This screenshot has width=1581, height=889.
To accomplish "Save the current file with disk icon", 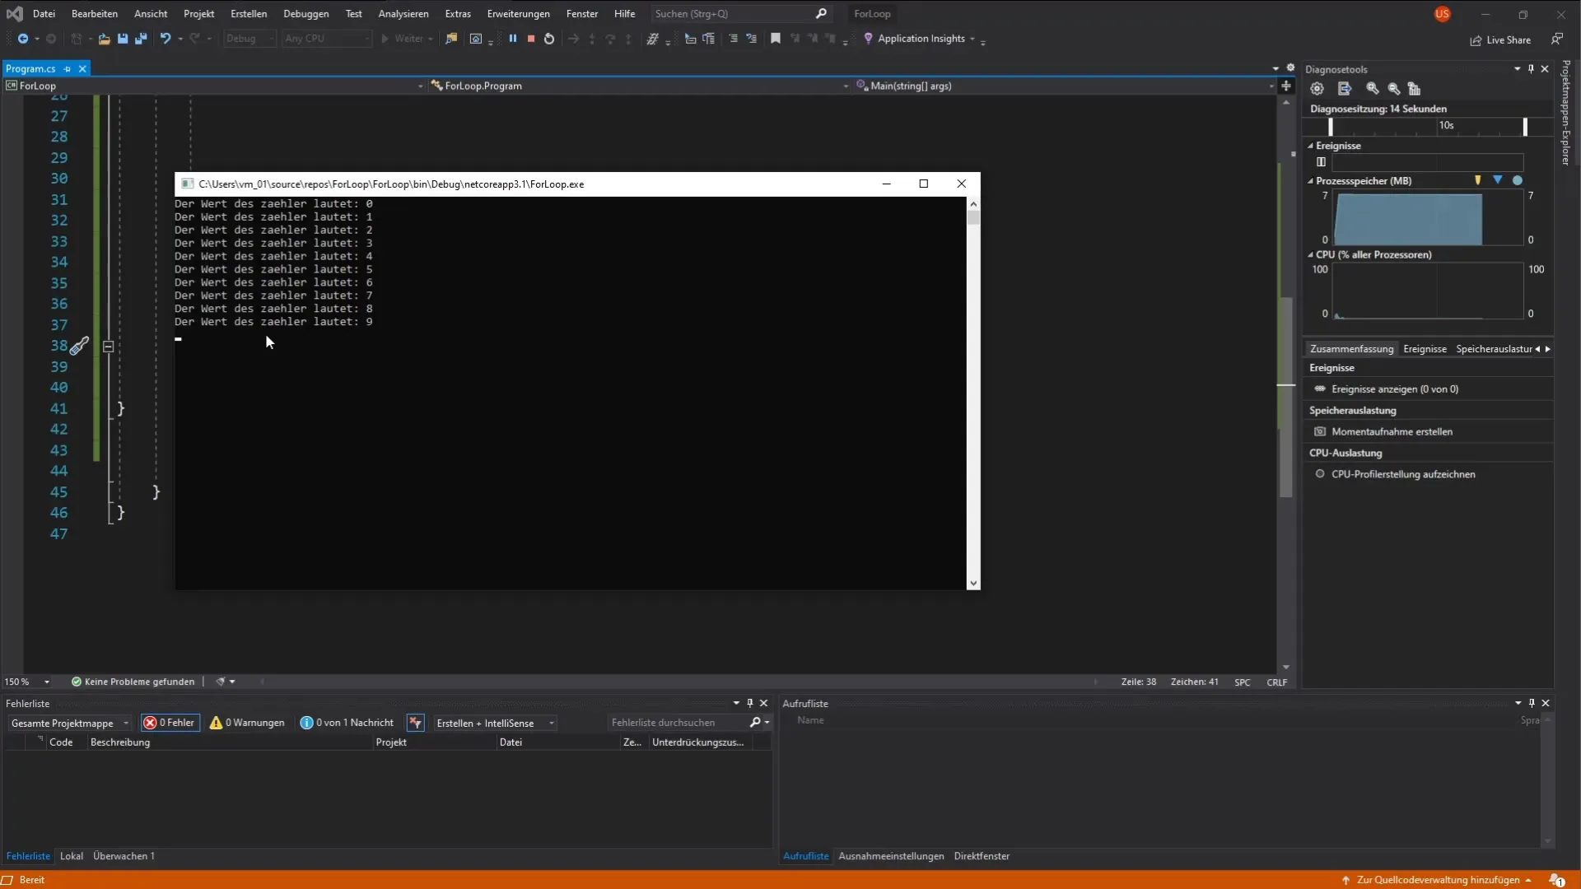I will point(123,39).
